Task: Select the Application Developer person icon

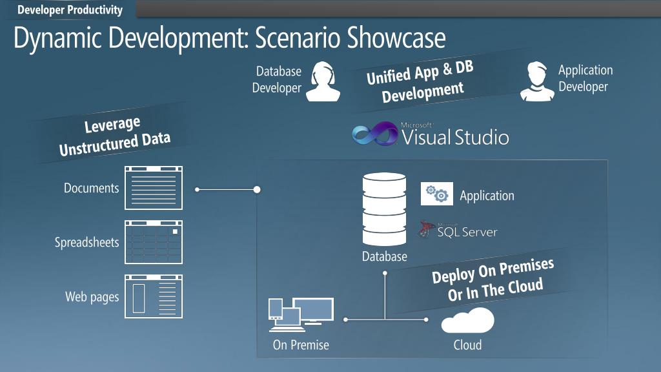Action: pos(537,81)
